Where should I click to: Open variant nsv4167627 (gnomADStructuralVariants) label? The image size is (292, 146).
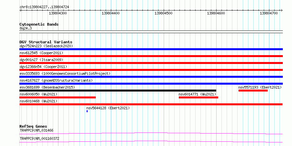56,80
